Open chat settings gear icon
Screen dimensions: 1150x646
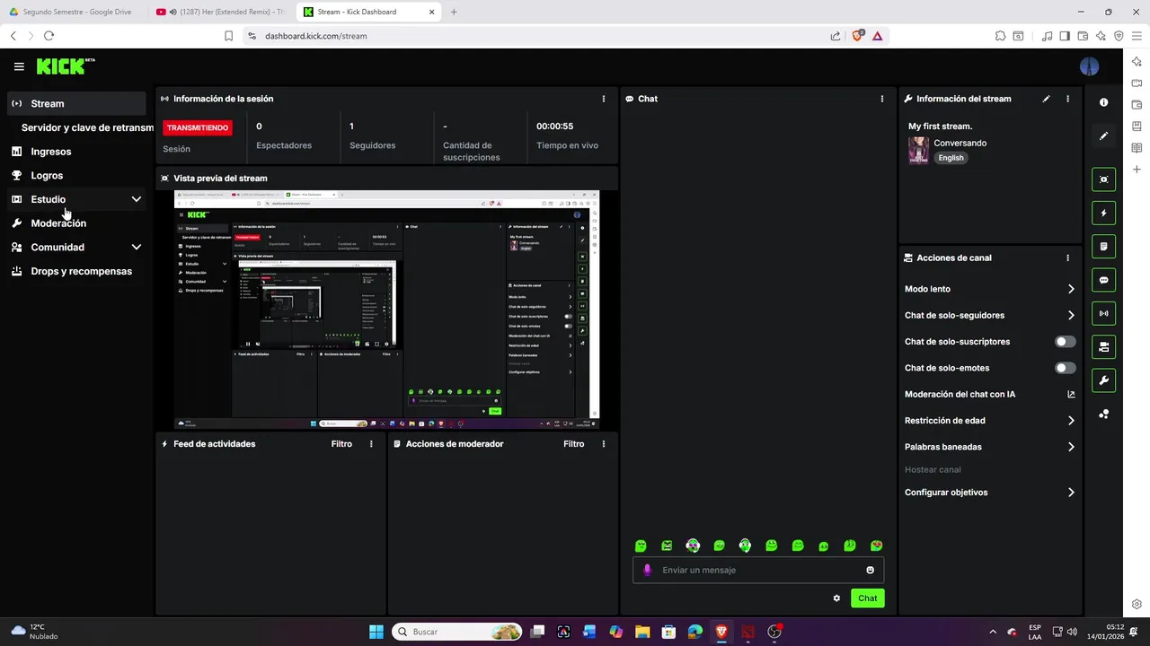[836, 598]
